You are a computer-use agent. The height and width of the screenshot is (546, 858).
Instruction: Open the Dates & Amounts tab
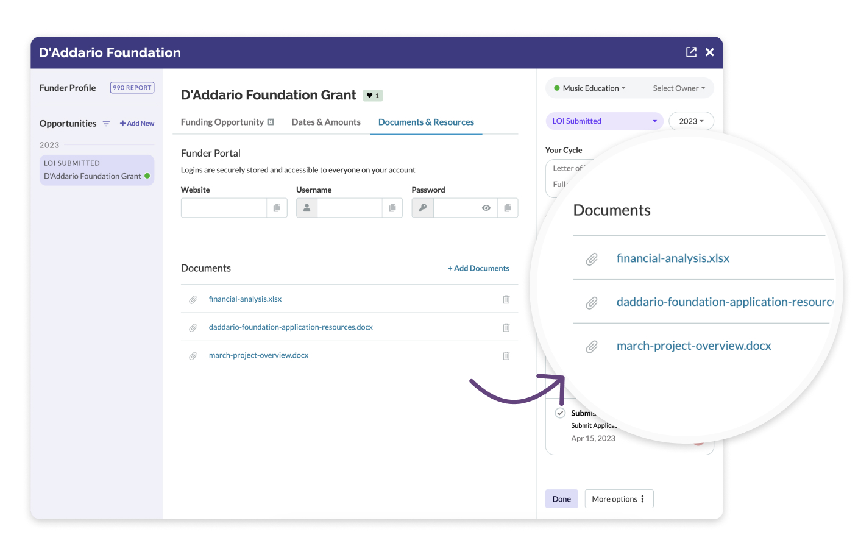(x=326, y=122)
